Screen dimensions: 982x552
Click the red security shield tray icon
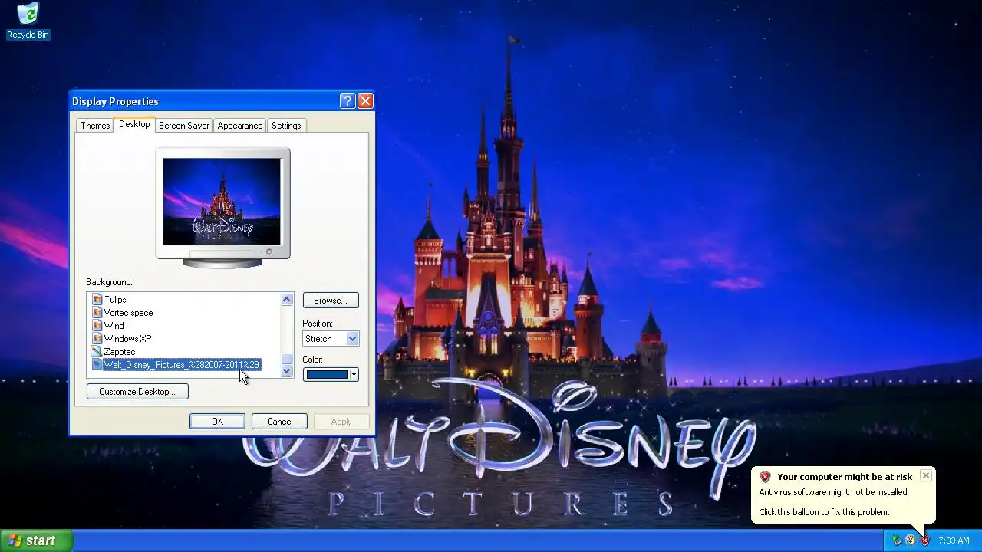[x=924, y=540]
